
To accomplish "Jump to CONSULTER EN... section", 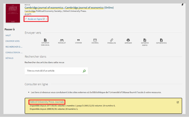I will pos(14,53).
